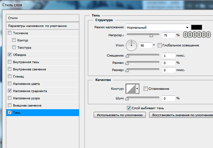The image size is (213, 148).
Task: Enable the Глянец checkbox
Action: 10,76
